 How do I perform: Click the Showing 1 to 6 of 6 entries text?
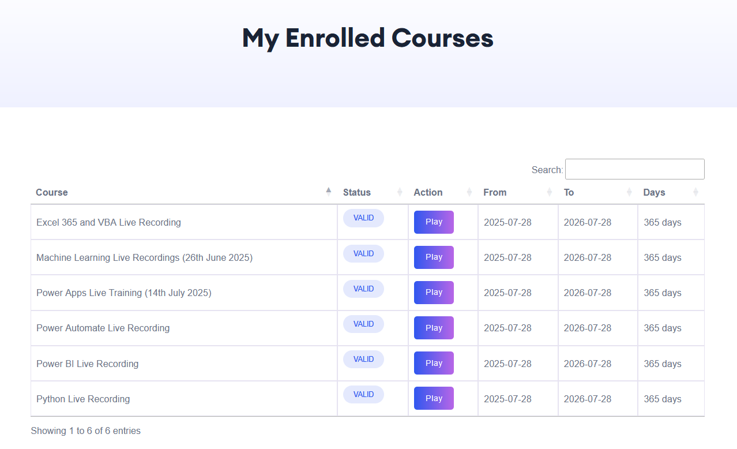click(x=85, y=431)
